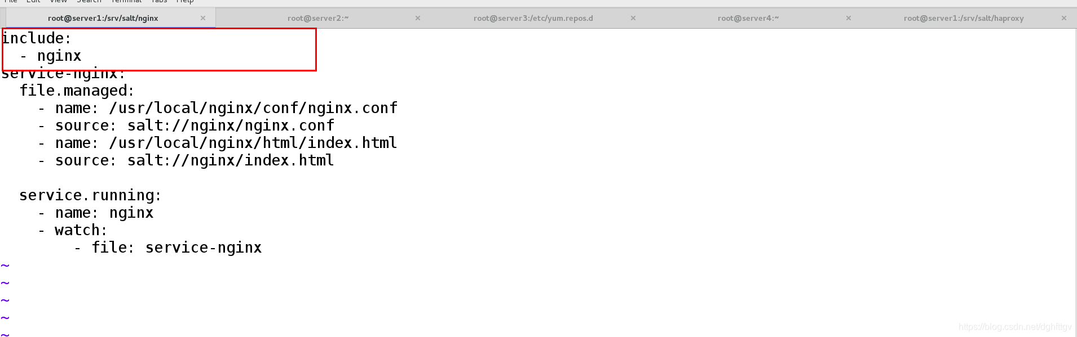Viewport: 1077px width, 337px height.
Task: Place cursor on the 'include:' line
Action: [x=37, y=38]
